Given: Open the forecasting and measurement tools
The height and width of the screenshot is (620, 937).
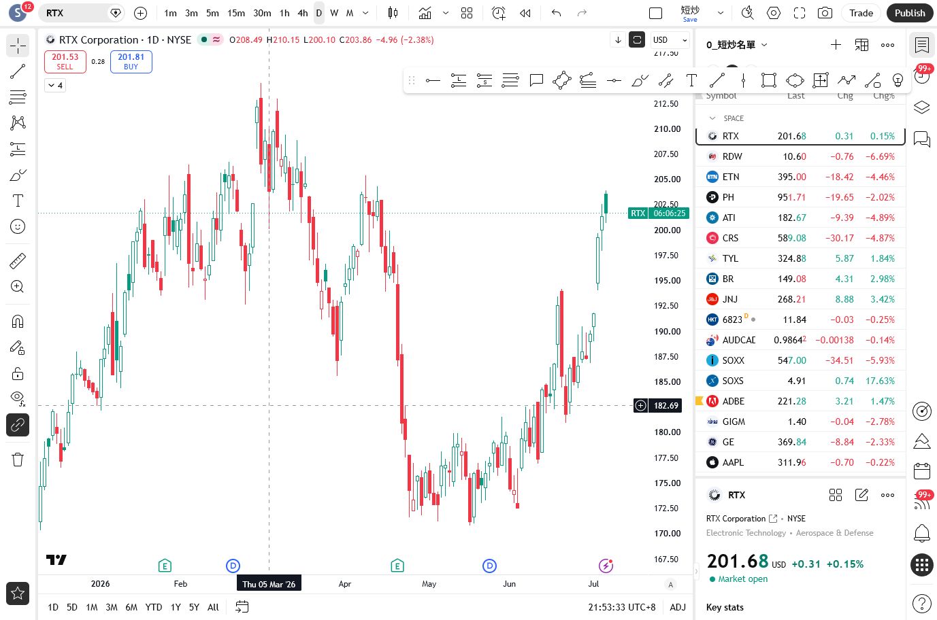Looking at the screenshot, I should 18,149.
